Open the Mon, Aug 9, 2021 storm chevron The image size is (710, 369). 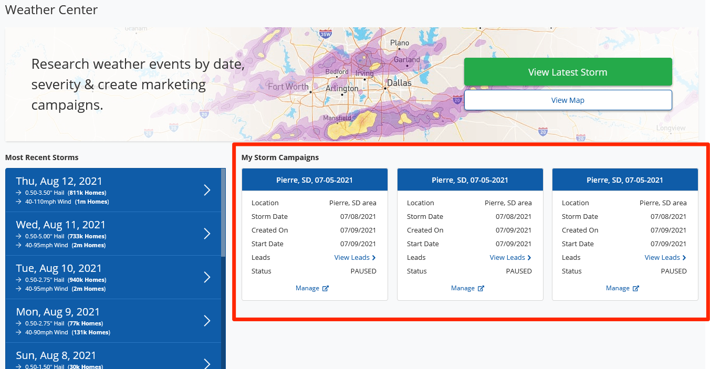(207, 321)
